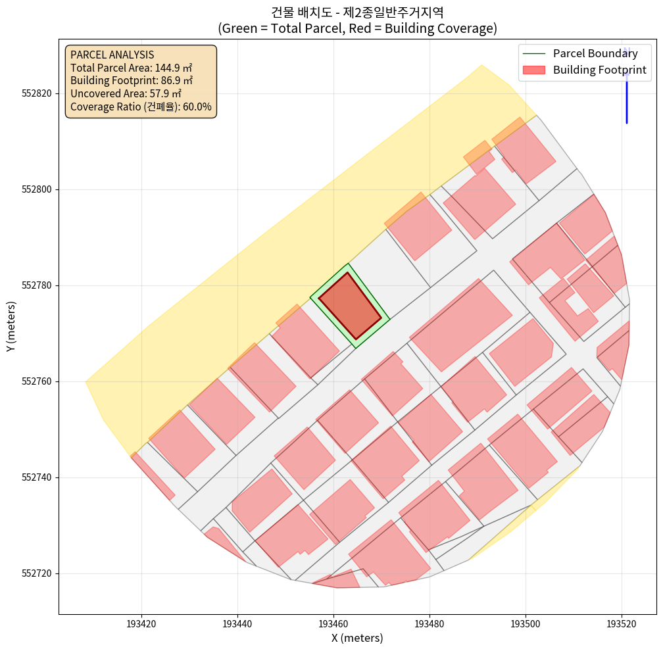Select the dark red highlighted building footprint
Image resolution: width=663 pixels, height=651 pixels.
(349, 306)
